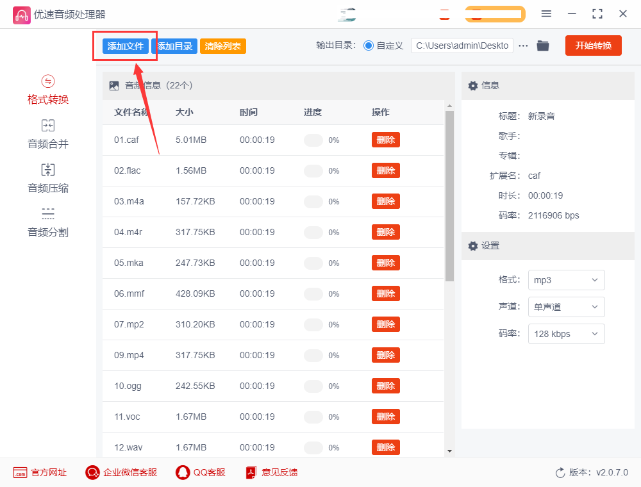Click the progress bar of 10.ogg

coord(313,386)
